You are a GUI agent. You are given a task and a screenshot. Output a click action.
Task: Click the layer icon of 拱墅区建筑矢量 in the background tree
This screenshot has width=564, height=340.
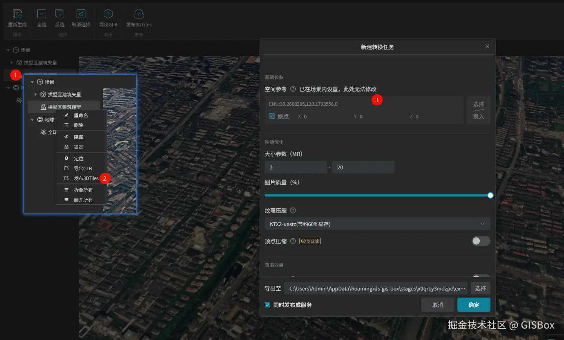tap(19, 62)
